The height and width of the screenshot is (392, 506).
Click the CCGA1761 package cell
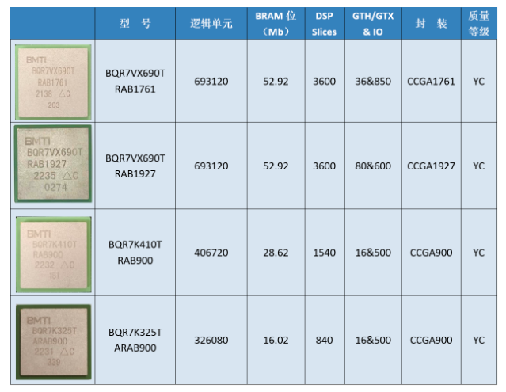click(432, 81)
